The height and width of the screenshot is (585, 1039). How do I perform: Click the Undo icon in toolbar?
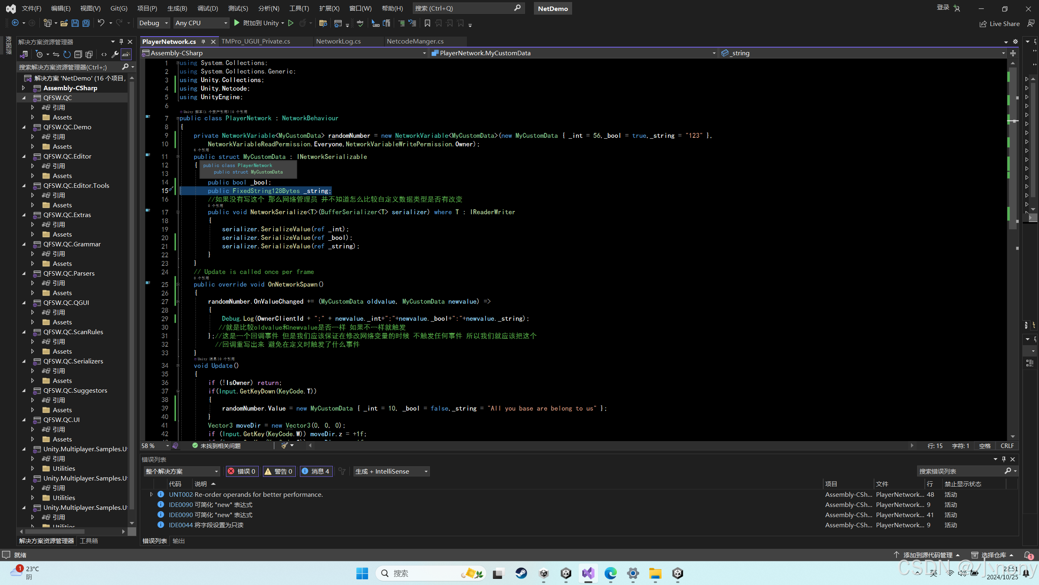click(101, 23)
